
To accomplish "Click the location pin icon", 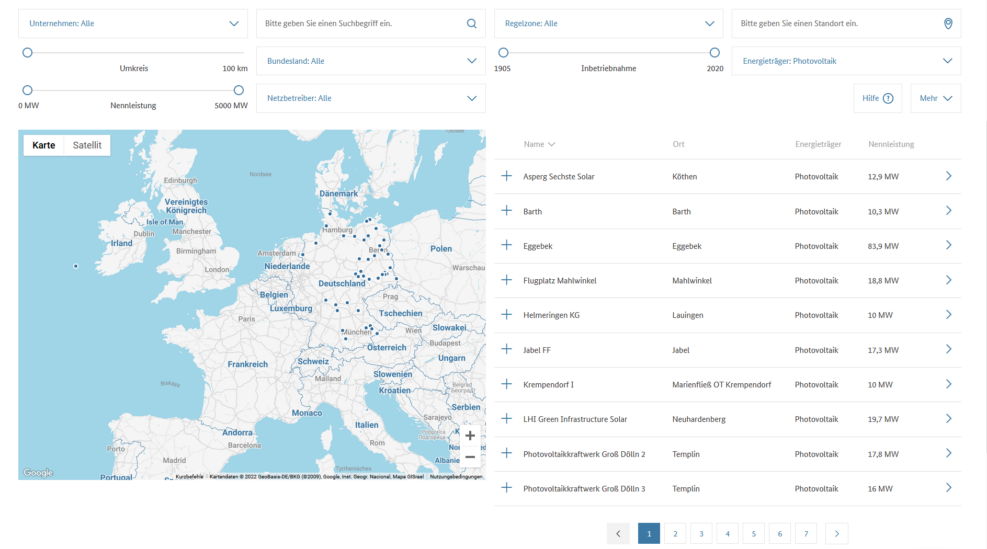I will pos(948,24).
